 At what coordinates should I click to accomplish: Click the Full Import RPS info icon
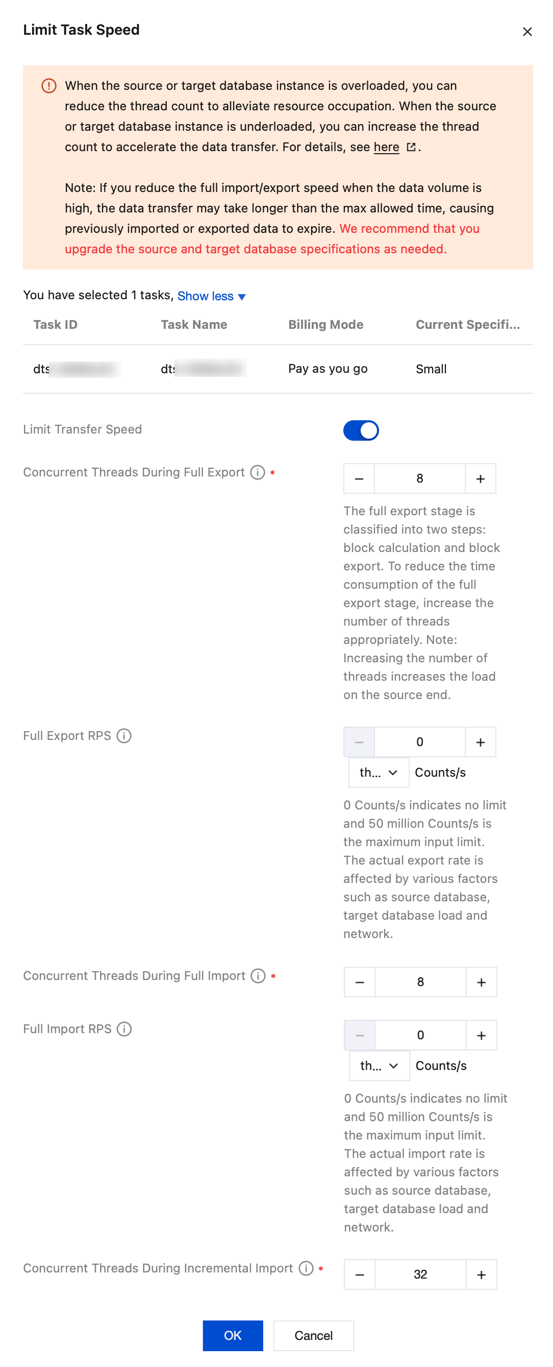[x=124, y=1029]
